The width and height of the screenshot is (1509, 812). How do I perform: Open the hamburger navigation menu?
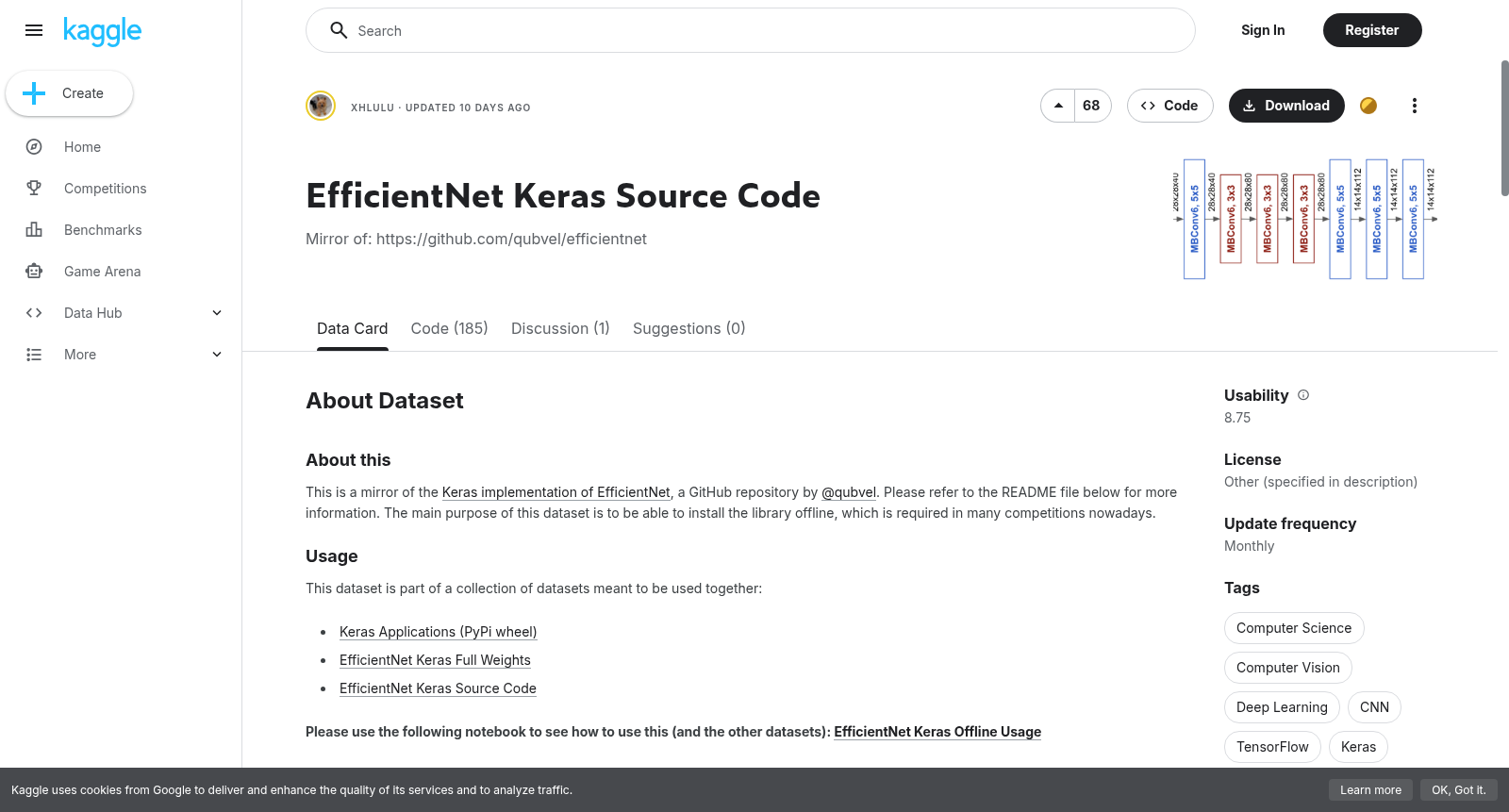34,30
